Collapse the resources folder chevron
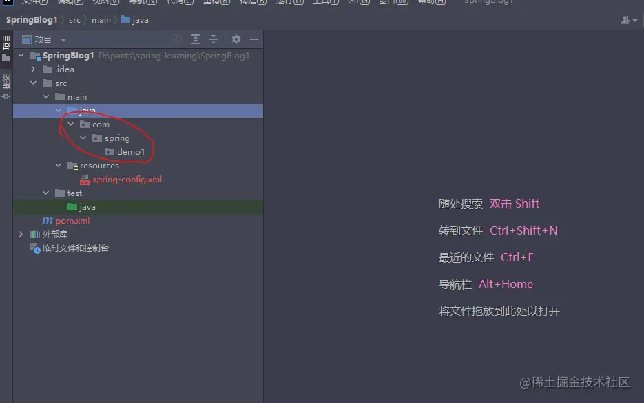 pyautogui.click(x=59, y=165)
